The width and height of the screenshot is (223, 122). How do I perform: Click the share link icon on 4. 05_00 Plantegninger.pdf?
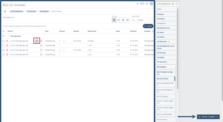pyautogui.click(x=37, y=41)
